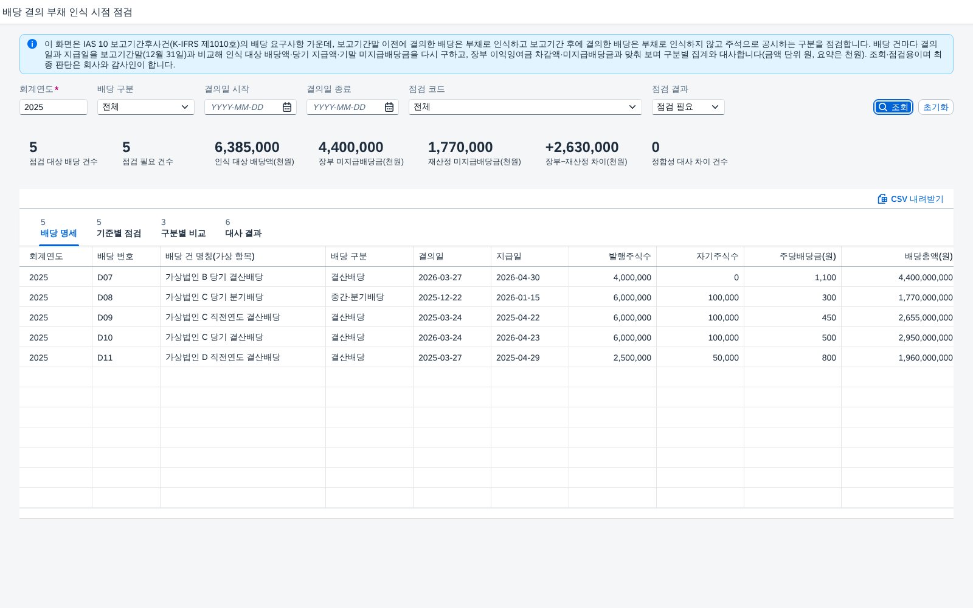The width and height of the screenshot is (973, 608).
Task: Open the 결의일 종료 calendar picker icon
Action: coord(389,107)
